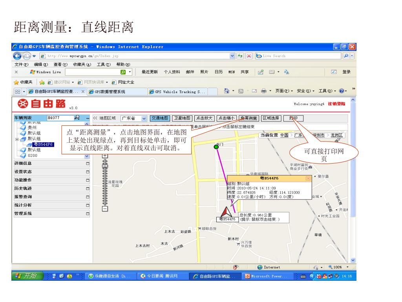Toggle the 管理系统 panel box
This screenshot has height=302, width=402.
[88, 214]
